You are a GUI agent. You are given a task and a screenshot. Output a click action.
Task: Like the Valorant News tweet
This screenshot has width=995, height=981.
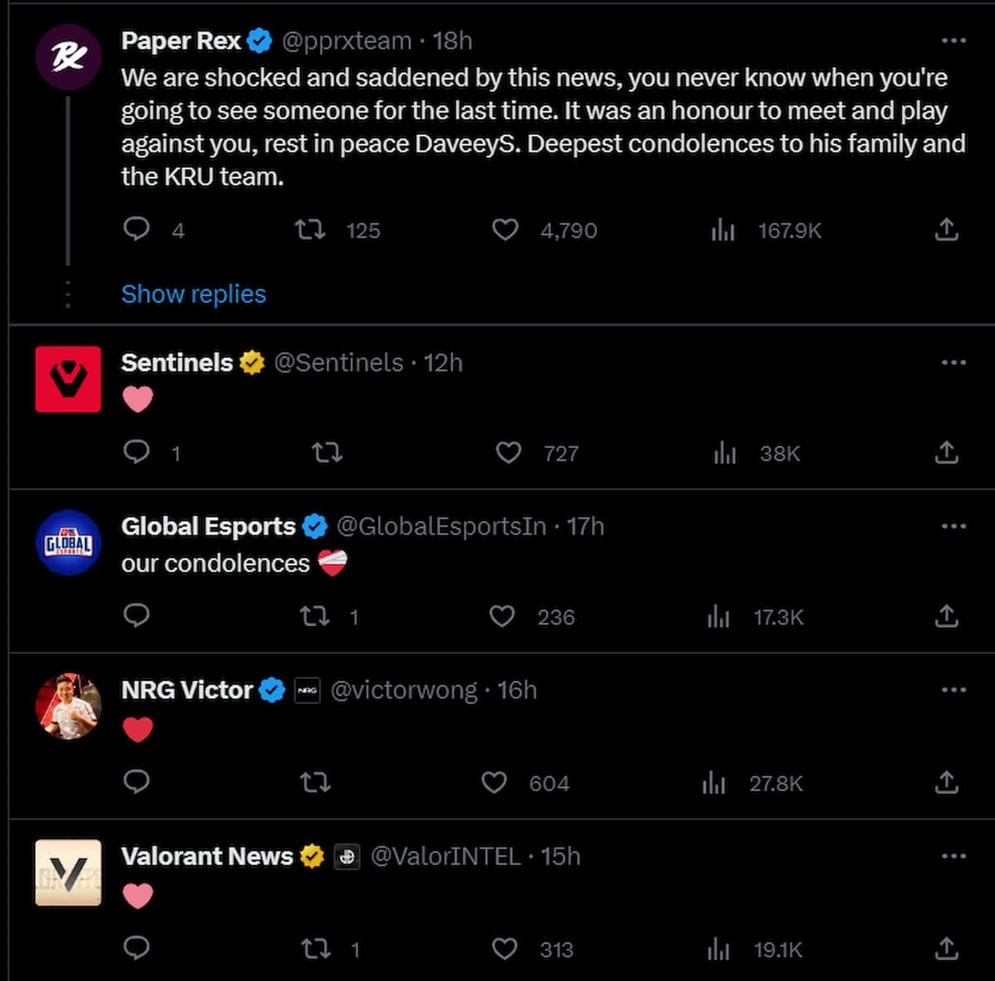pos(505,949)
